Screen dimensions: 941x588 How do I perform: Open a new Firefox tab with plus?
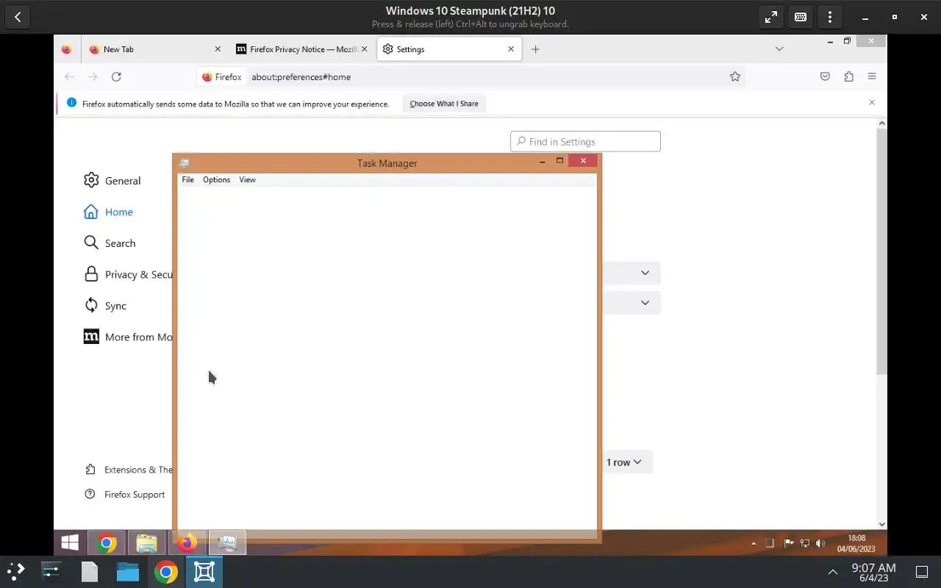[x=535, y=49]
